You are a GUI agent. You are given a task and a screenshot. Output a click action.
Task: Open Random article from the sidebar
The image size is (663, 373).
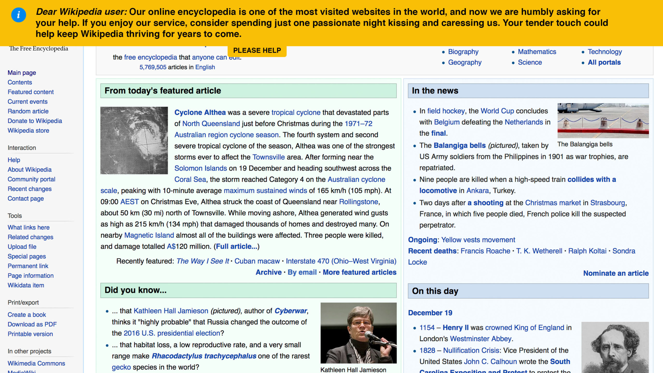tap(28, 111)
